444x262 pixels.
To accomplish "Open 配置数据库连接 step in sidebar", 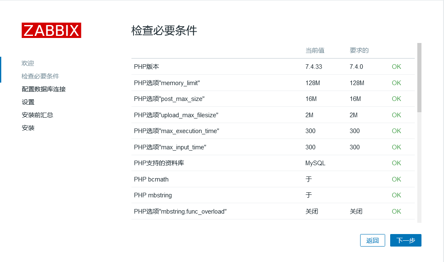I will [43, 89].
